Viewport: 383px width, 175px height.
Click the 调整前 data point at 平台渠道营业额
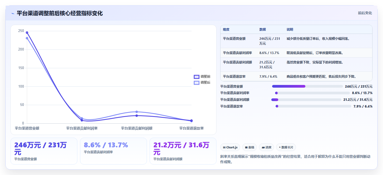(x=27, y=33)
